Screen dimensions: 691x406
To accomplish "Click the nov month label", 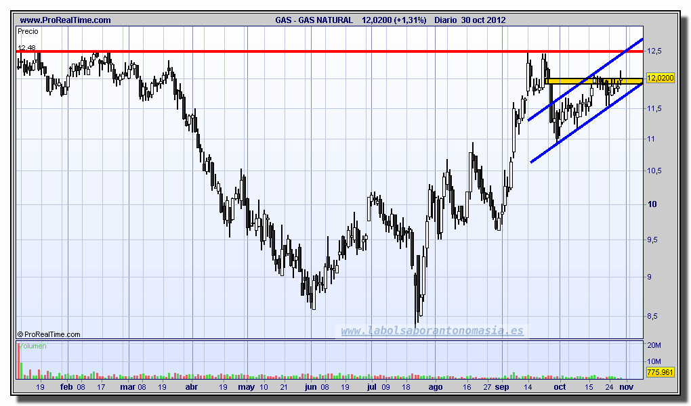I will pyautogui.click(x=626, y=387).
